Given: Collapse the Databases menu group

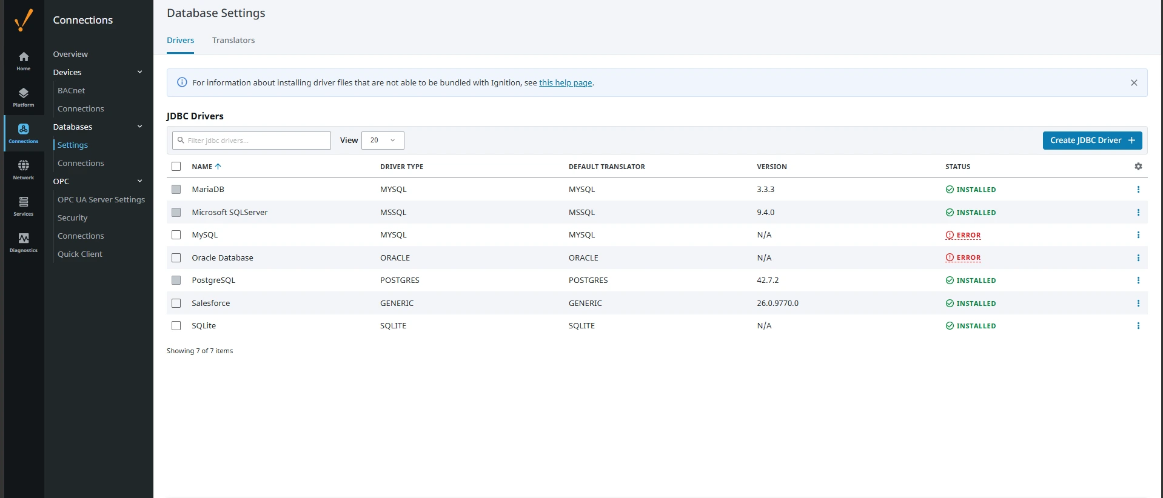Looking at the screenshot, I should [x=140, y=127].
